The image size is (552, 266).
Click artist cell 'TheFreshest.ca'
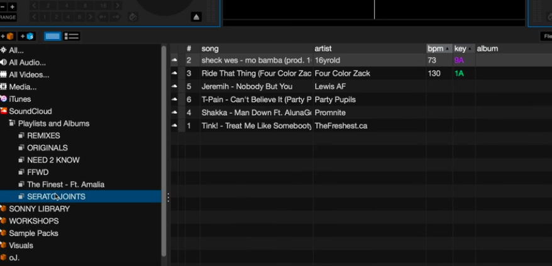[x=341, y=126]
